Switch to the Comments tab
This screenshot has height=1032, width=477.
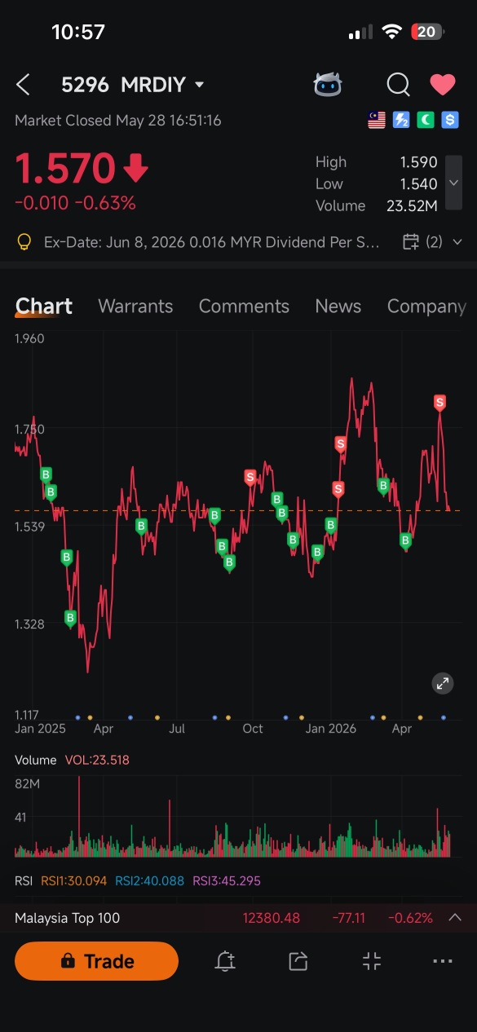click(x=244, y=307)
